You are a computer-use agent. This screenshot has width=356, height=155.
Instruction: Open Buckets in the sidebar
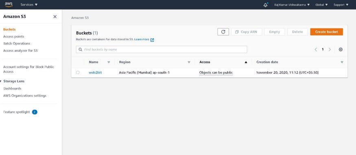coord(9,30)
